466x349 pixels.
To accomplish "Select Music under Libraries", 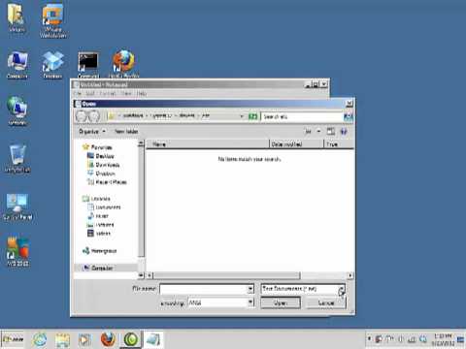I will 98,216.
